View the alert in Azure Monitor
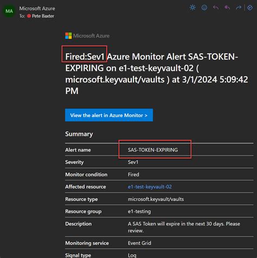This screenshot has height=258, width=257. pyautogui.click(x=109, y=115)
